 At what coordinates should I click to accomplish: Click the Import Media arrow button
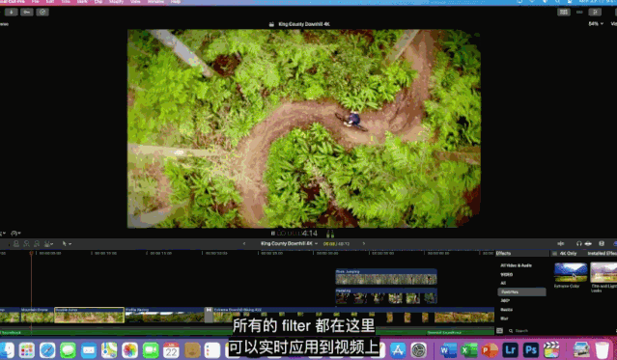[11, 13]
